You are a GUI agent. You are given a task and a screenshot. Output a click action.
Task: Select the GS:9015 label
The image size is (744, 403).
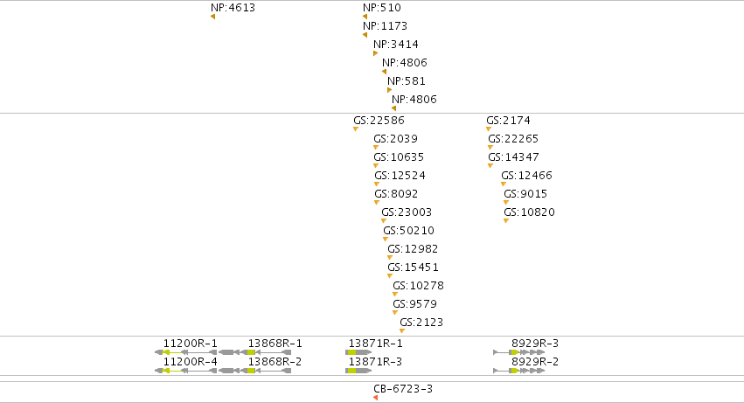(525, 194)
